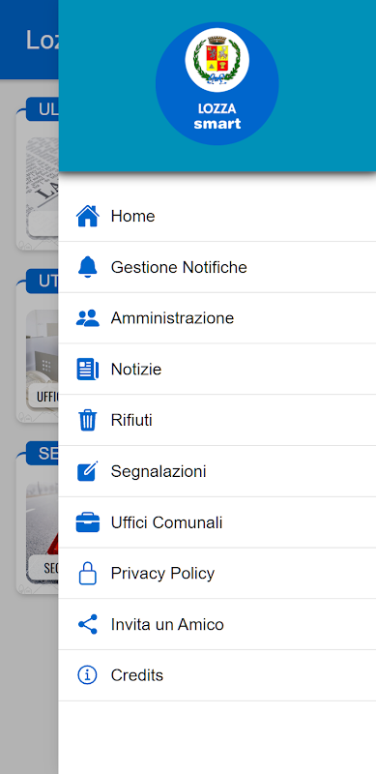Viewport: 376px width, 774px height.
Task: Tap the Lozza smart logo badge
Action: pyautogui.click(x=217, y=83)
